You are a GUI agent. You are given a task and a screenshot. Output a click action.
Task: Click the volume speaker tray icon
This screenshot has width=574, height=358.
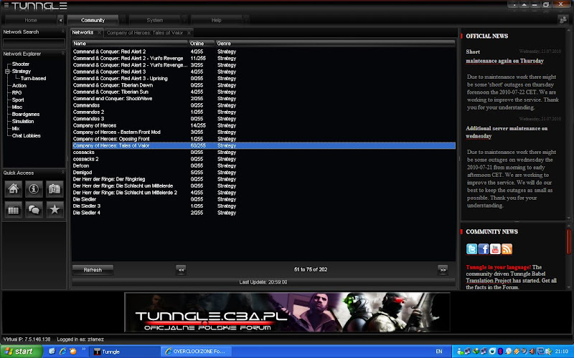pos(532,352)
